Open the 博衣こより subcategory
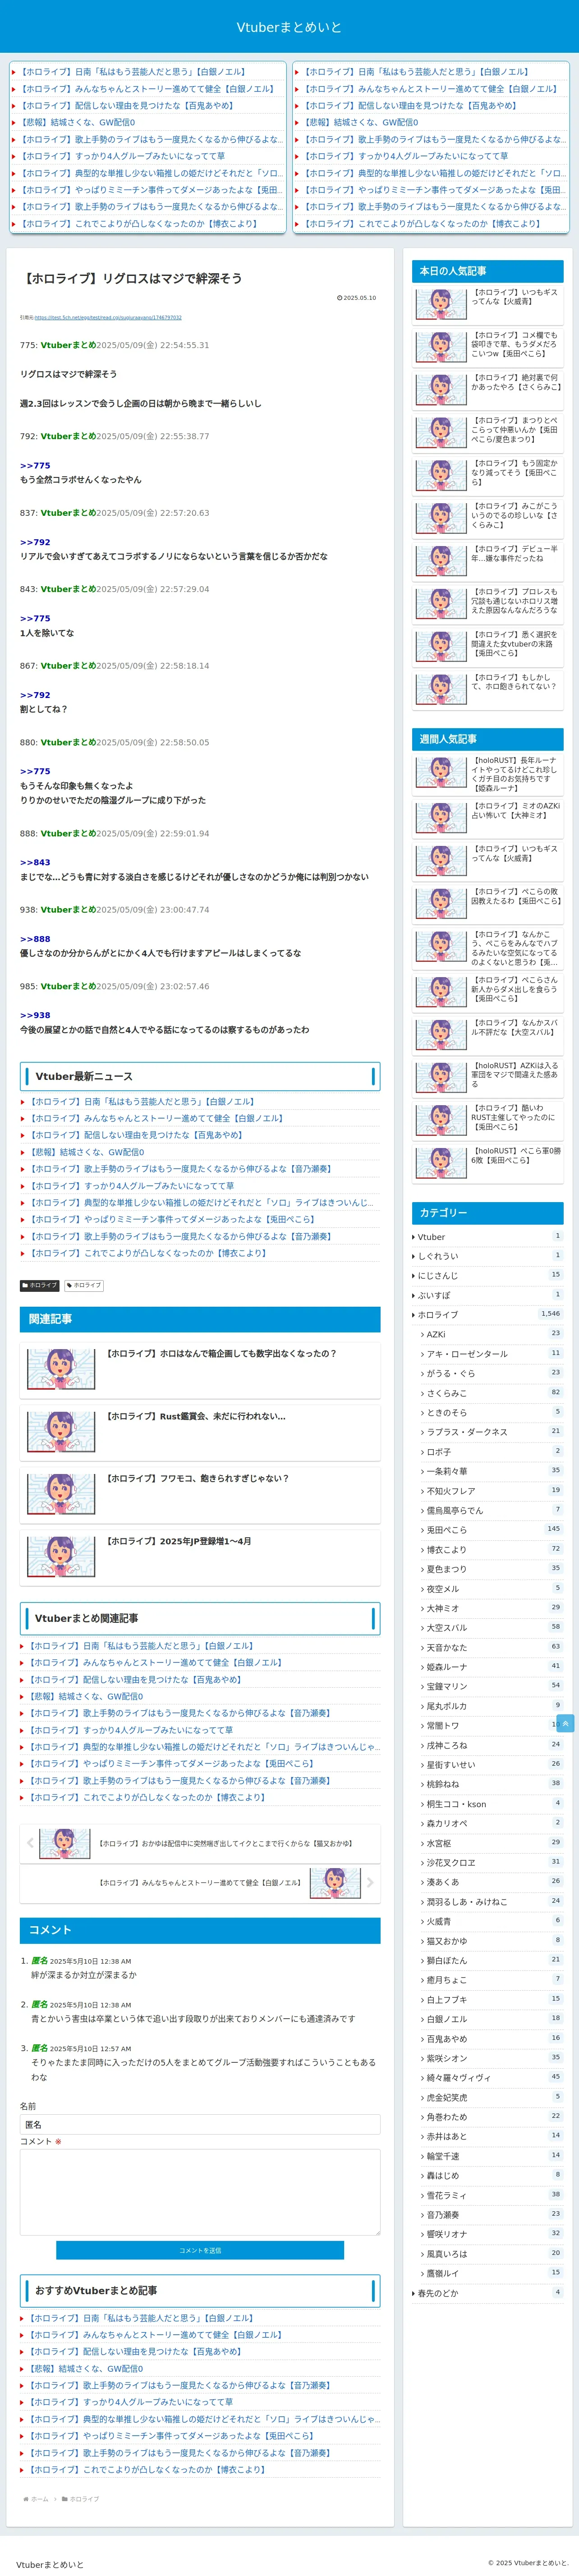Viewport: 579px width, 2576px height. click(492, 1549)
